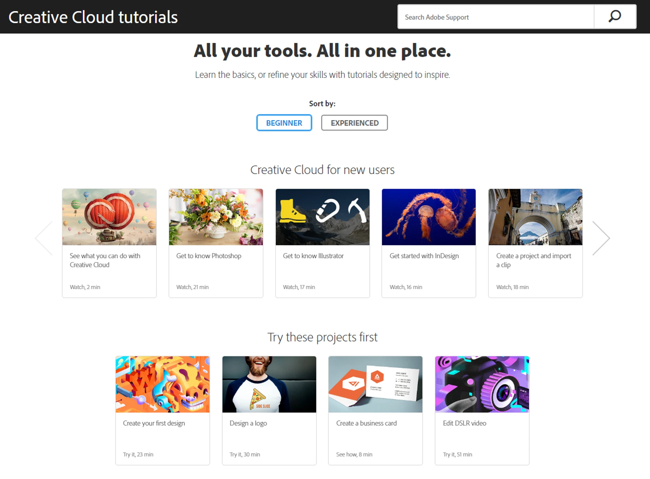
Task: Click the magnifying glass search icon
Action: tap(615, 16)
